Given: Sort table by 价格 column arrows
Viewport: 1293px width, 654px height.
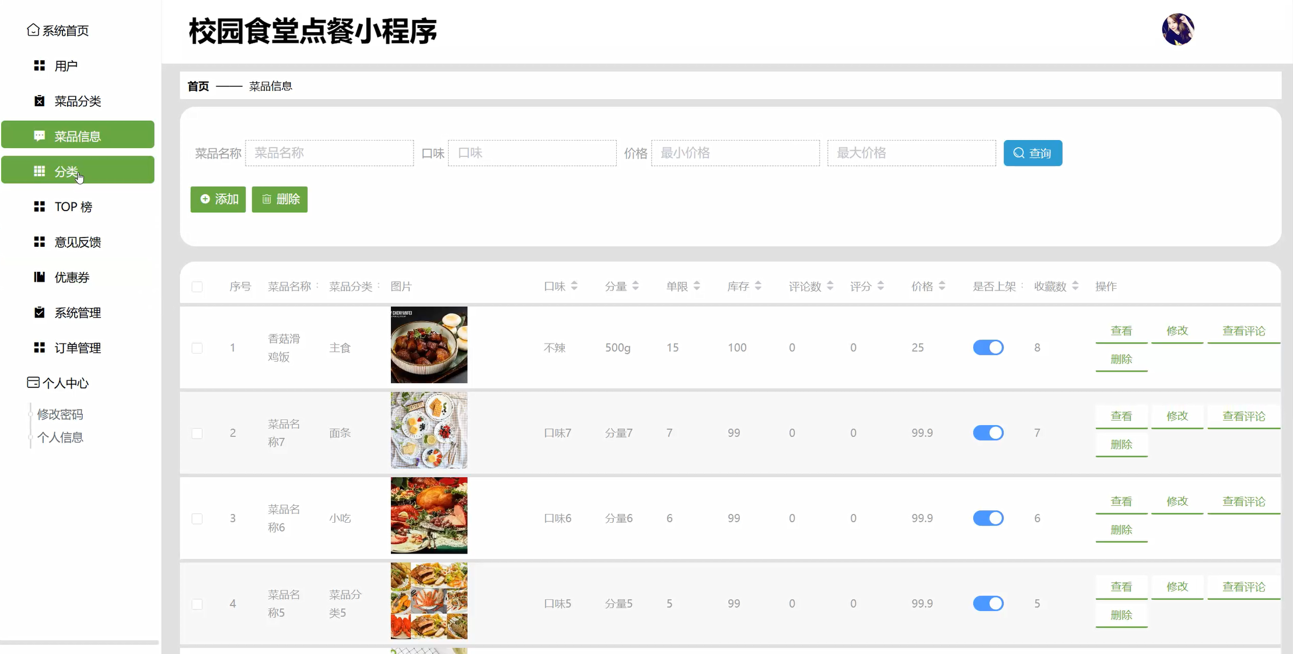Looking at the screenshot, I should click(942, 286).
